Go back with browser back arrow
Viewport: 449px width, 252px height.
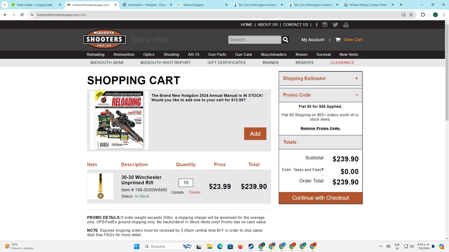5,15
